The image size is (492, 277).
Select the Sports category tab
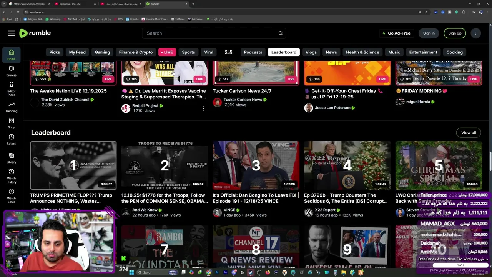point(188,52)
